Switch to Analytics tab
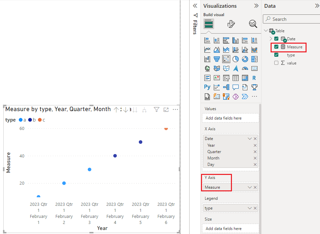 pos(253,24)
